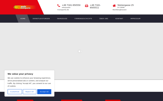The image size is (163, 101).
Task: Accept all cookies
Action: point(44,92)
